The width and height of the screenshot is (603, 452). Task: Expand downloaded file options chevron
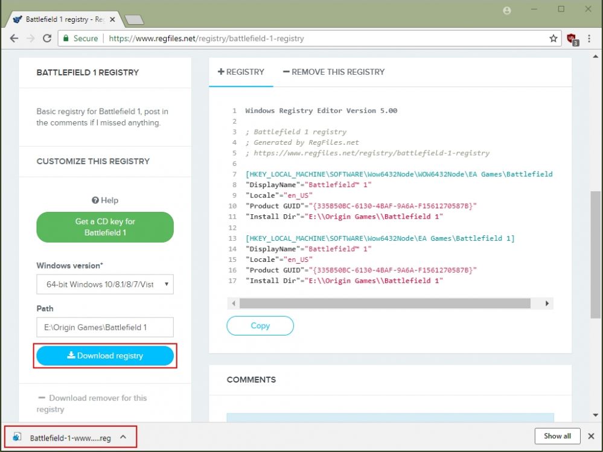coord(123,437)
